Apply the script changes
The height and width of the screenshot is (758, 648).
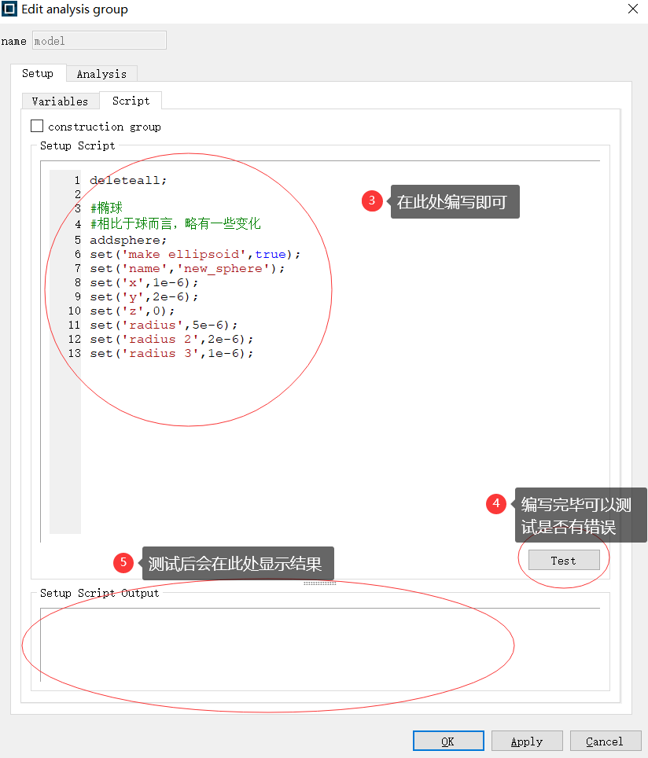(x=527, y=741)
